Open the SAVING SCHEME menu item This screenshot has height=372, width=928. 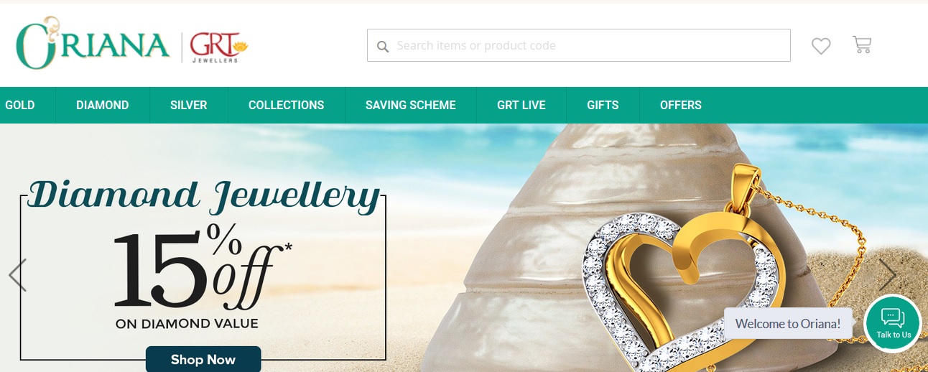pyautogui.click(x=411, y=105)
